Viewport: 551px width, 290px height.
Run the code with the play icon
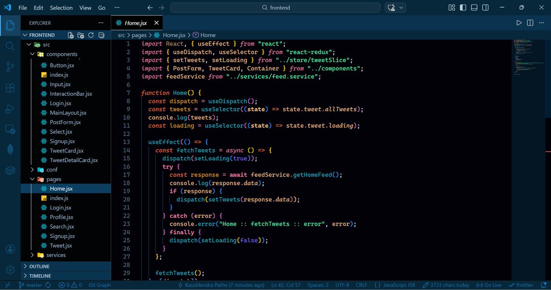tap(519, 23)
